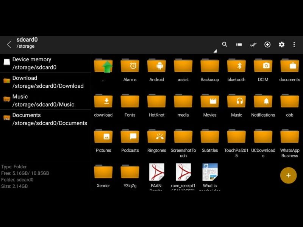Open the FAAN PDF file
This screenshot has height=227, width=303.
156,173
